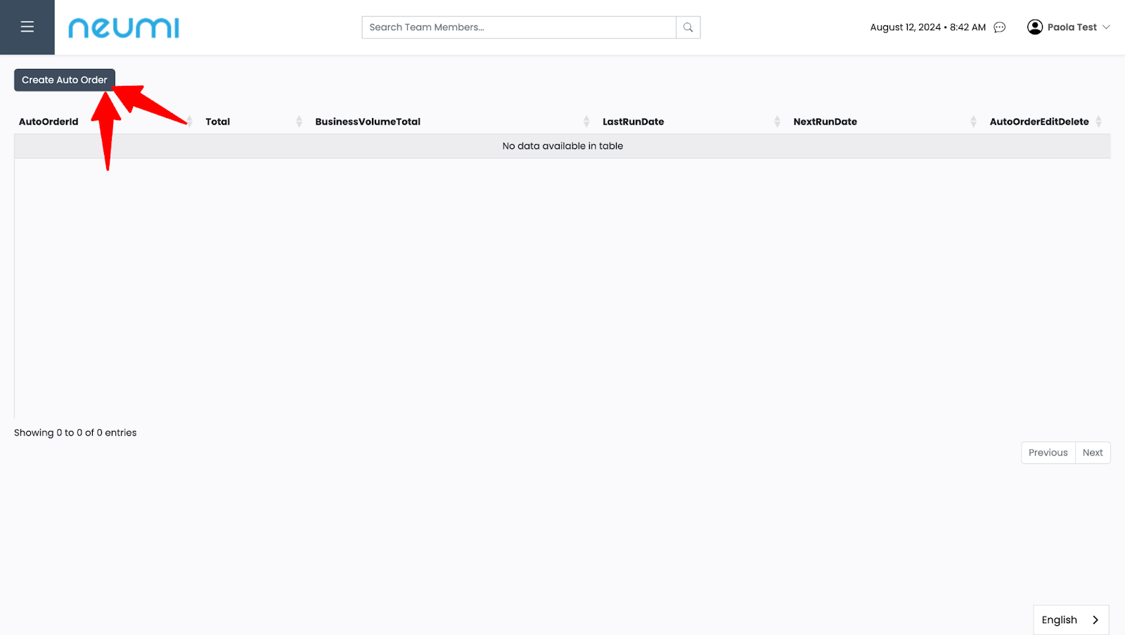Sort table by AutoOrderId header
The height and width of the screenshot is (635, 1125).
click(x=49, y=122)
